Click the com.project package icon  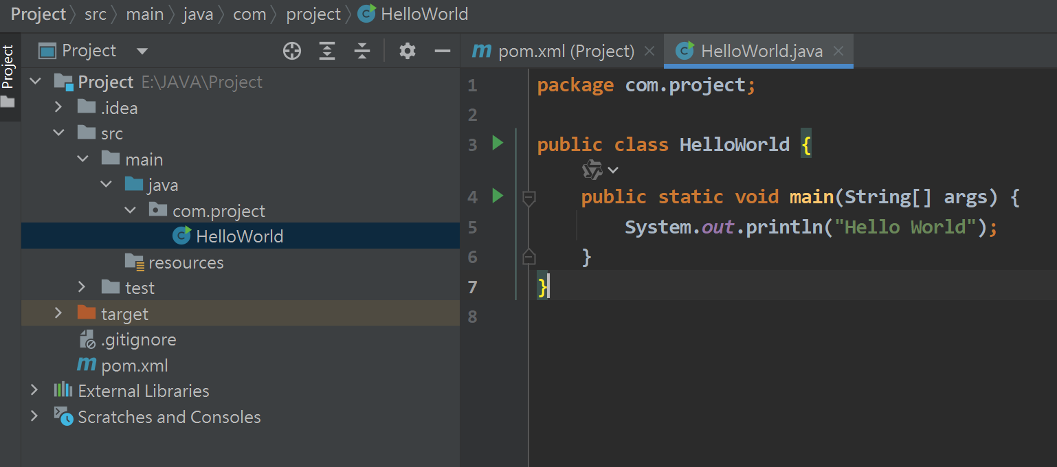158,210
